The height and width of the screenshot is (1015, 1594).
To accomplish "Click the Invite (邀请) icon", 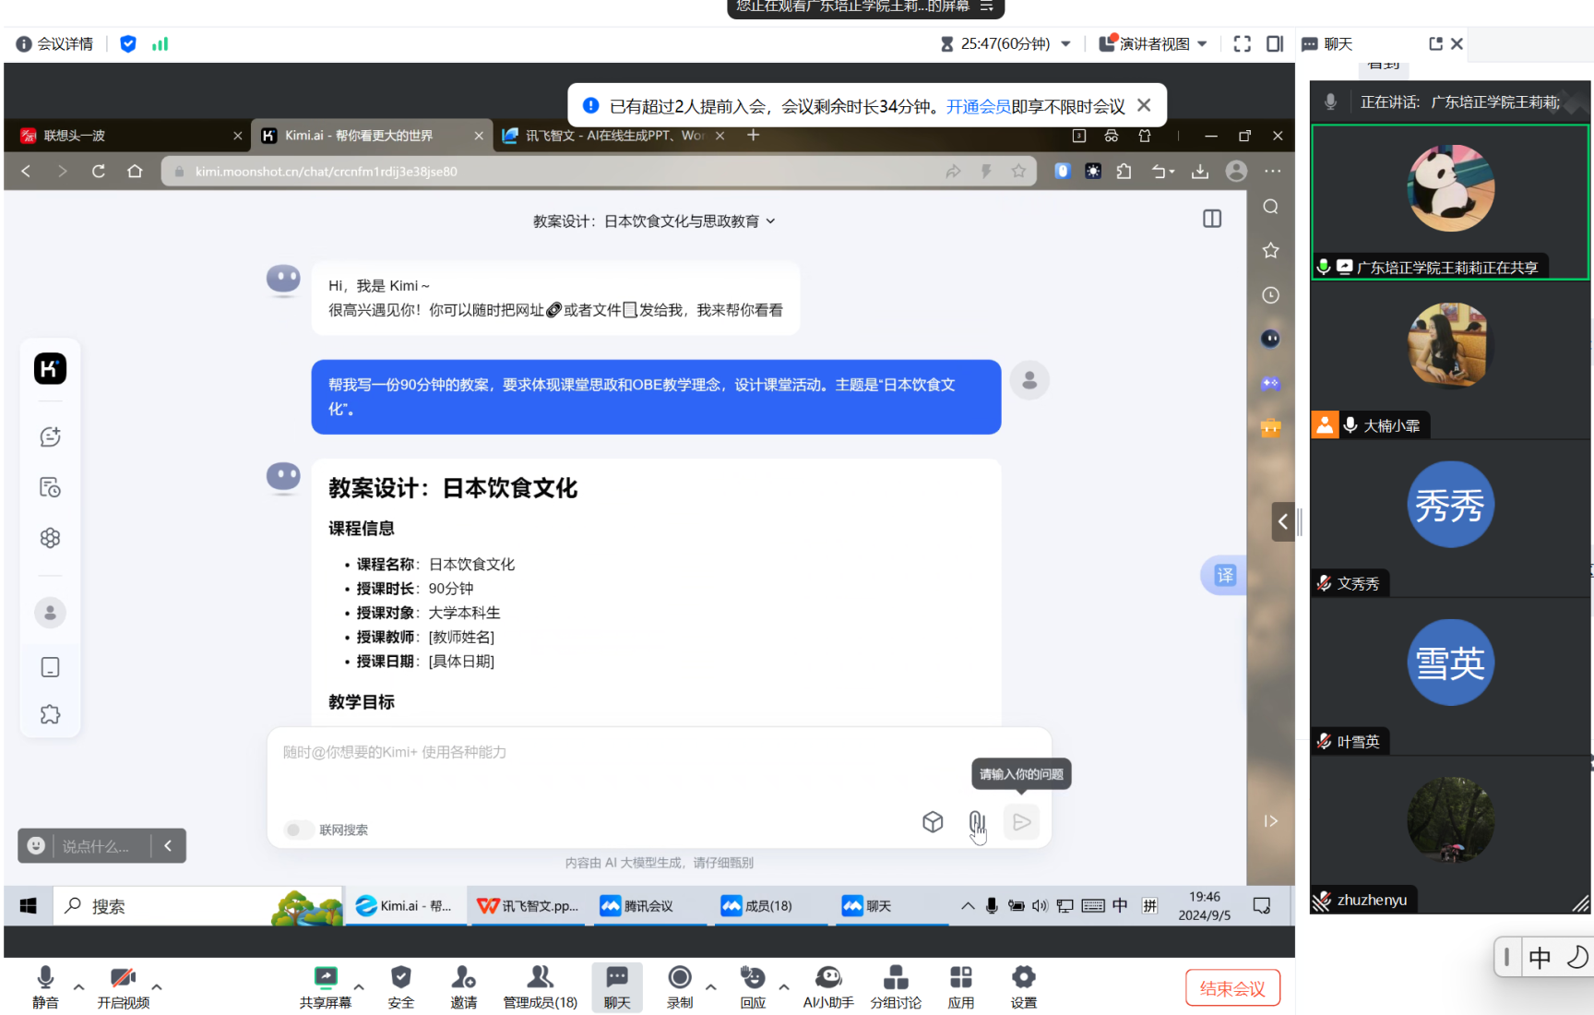I will tap(463, 978).
